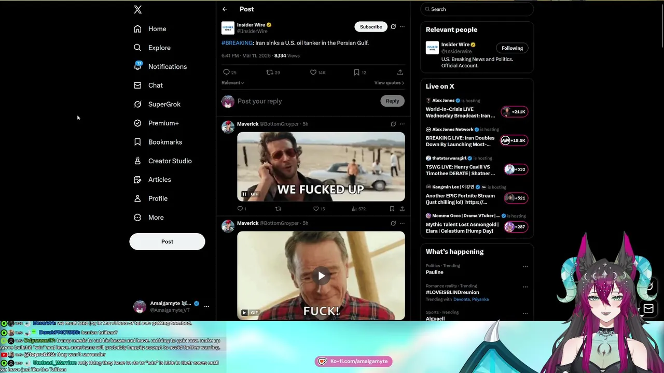Click the Search box
The image size is (664, 373).
point(477,9)
